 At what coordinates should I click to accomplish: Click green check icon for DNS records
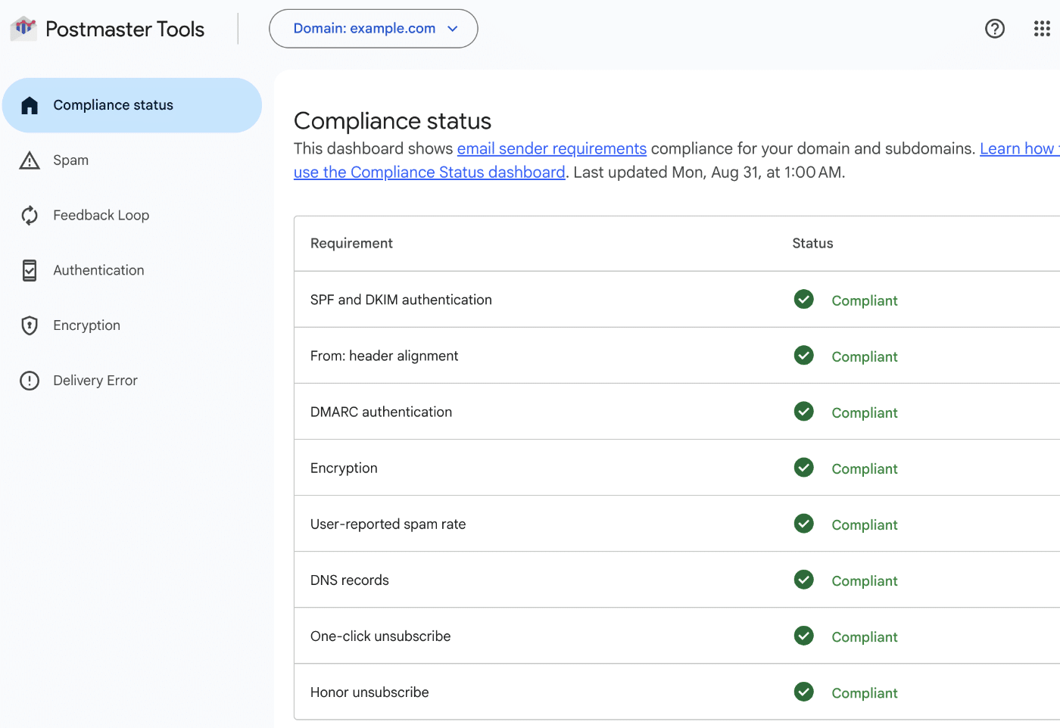[804, 580]
